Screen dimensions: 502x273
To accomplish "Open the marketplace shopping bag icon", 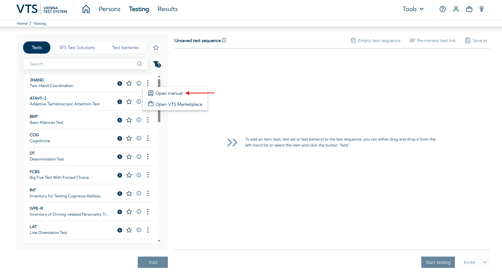I will click(469, 9).
